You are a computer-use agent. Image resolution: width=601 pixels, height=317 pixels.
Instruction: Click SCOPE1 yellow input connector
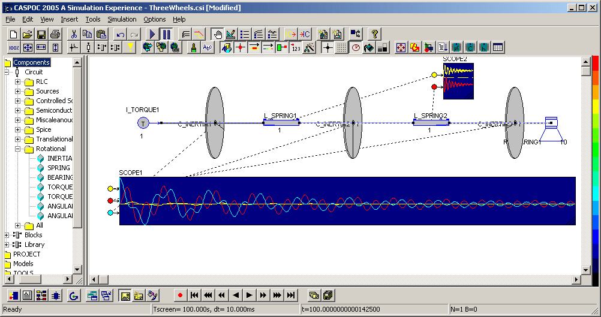click(110, 188)
